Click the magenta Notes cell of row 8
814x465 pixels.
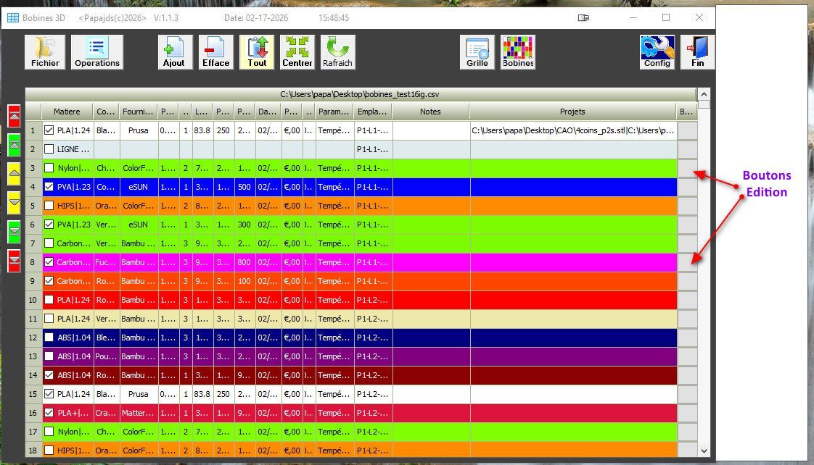tap(432, 262)
